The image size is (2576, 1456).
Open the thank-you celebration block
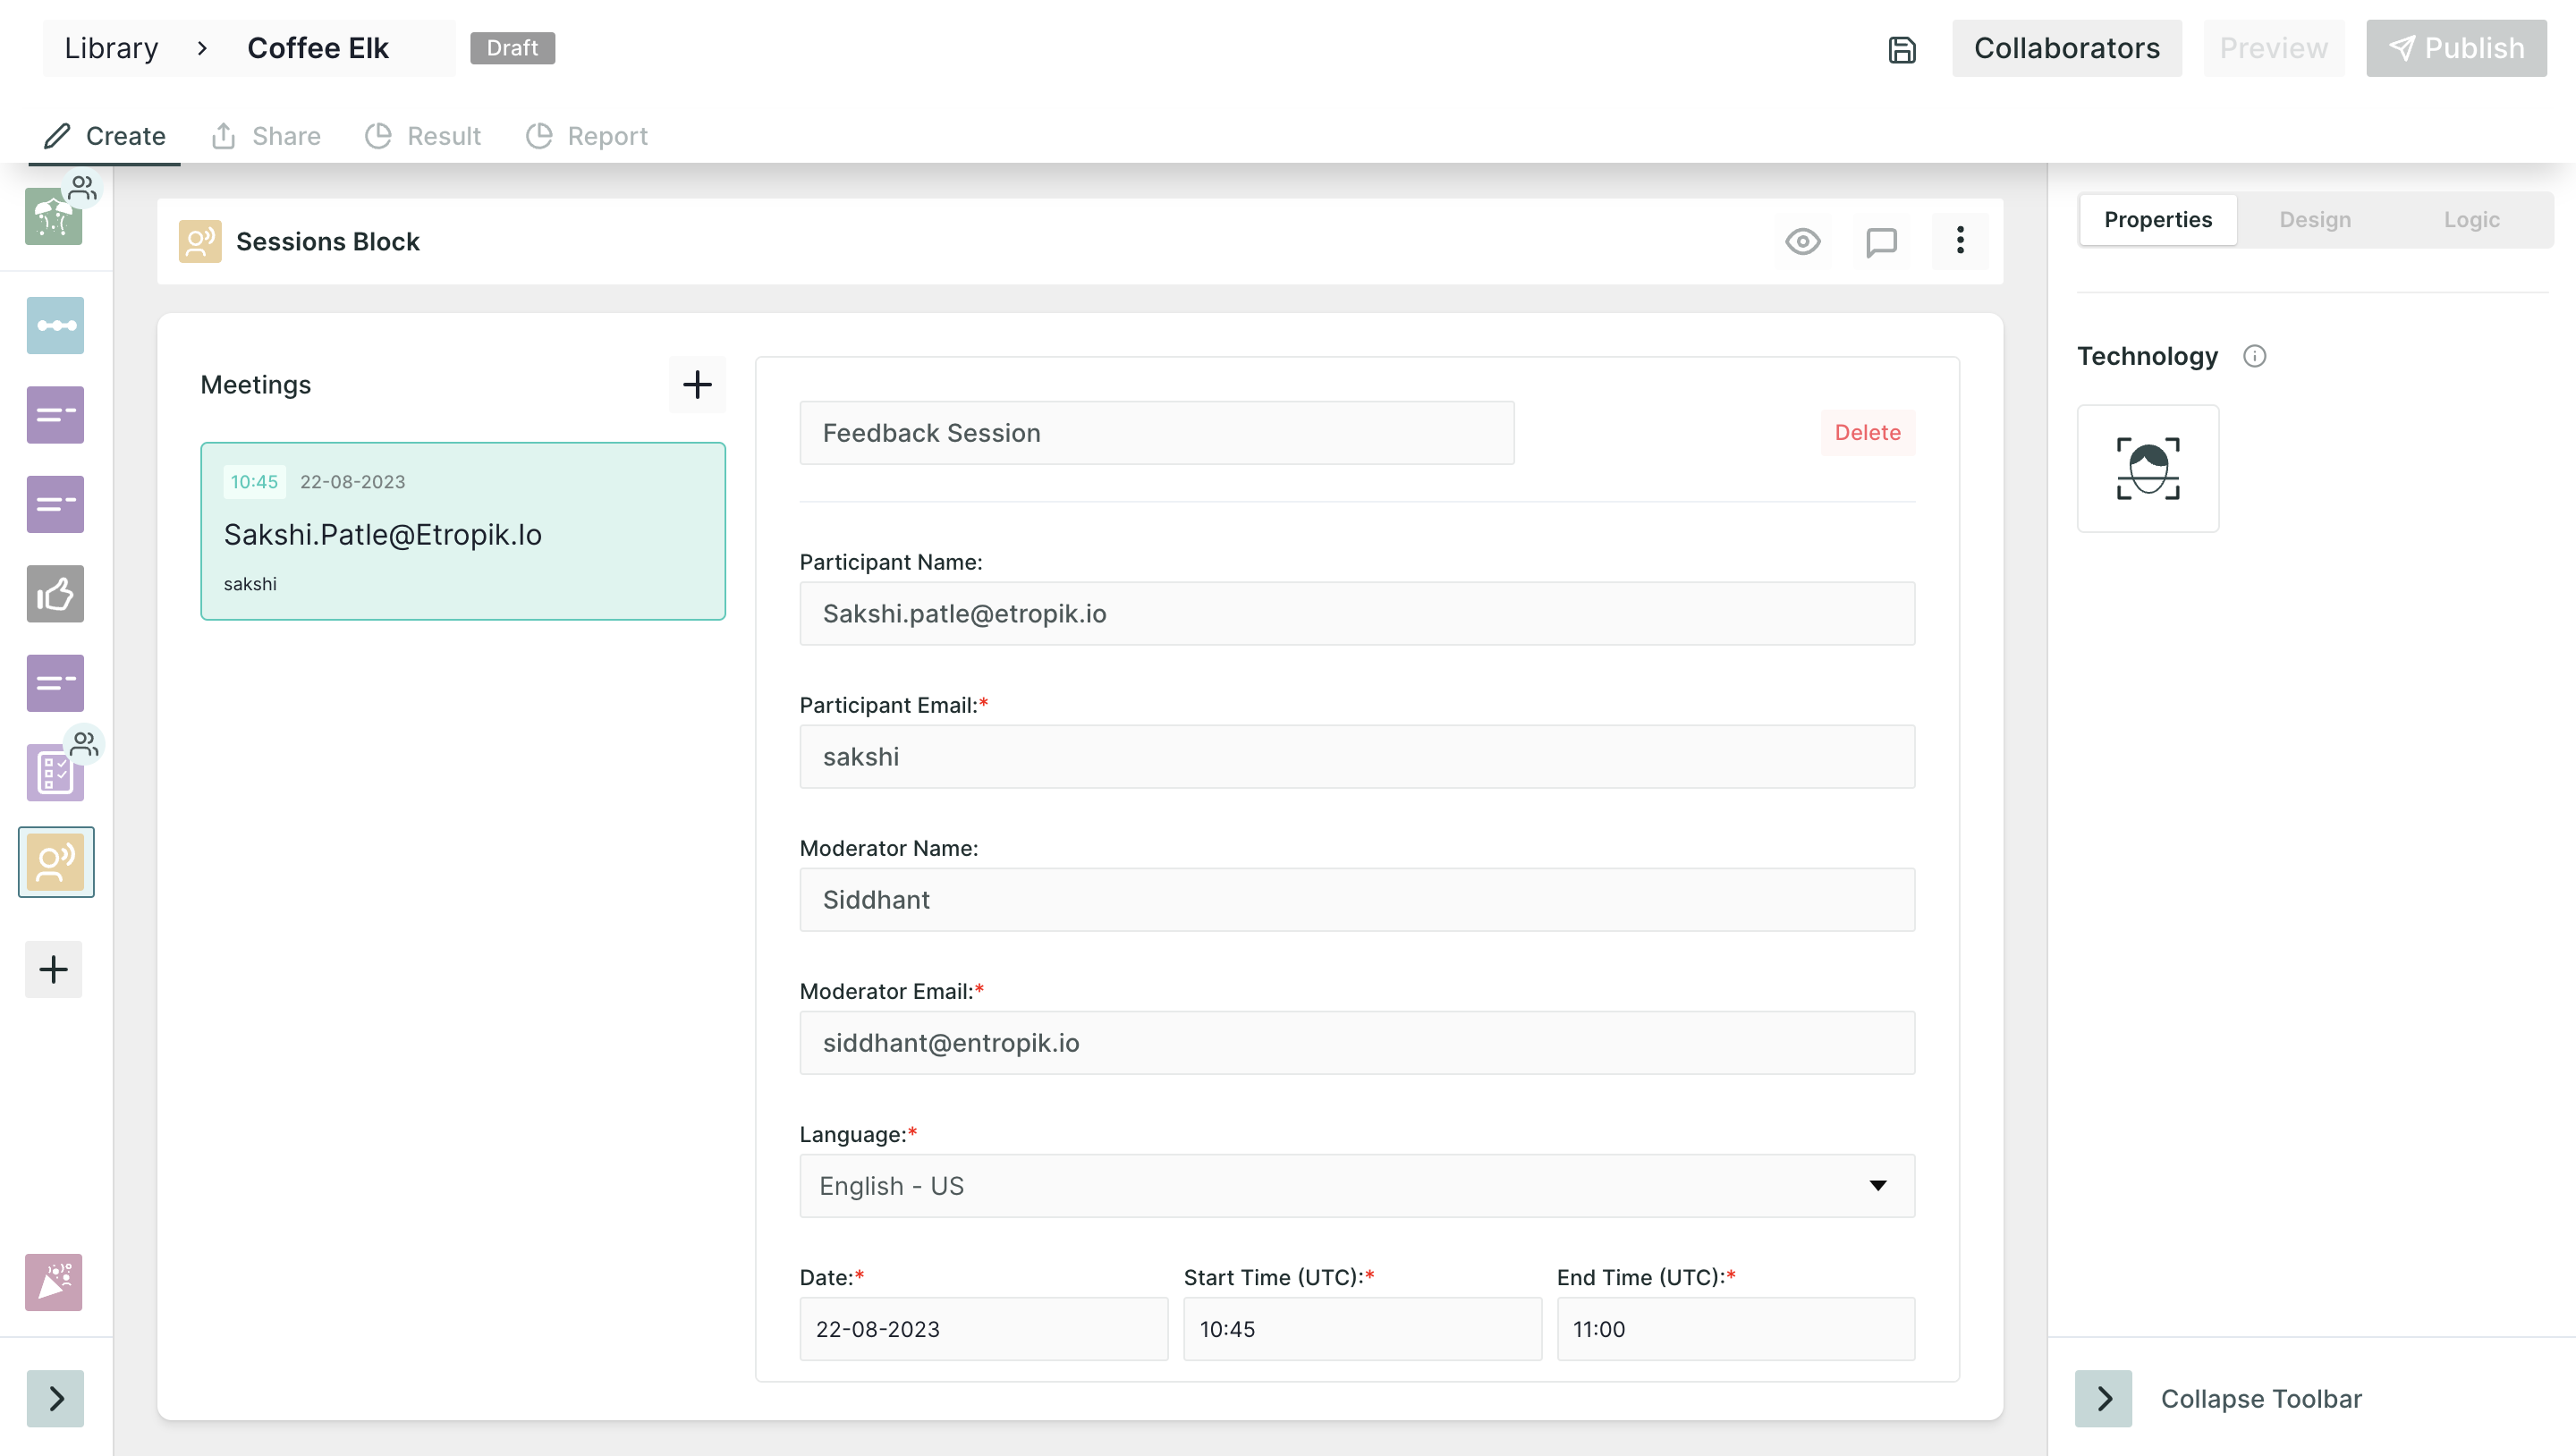54,1282
